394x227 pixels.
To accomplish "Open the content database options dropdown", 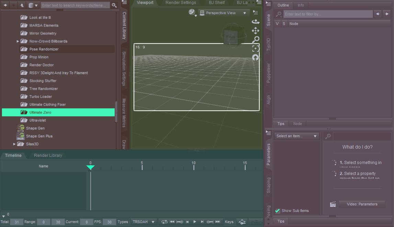I will [33, 5].
